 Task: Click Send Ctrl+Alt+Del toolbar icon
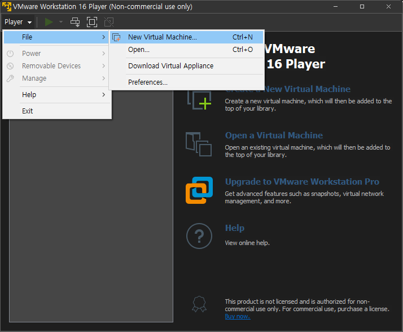click(x=75, y=22)
